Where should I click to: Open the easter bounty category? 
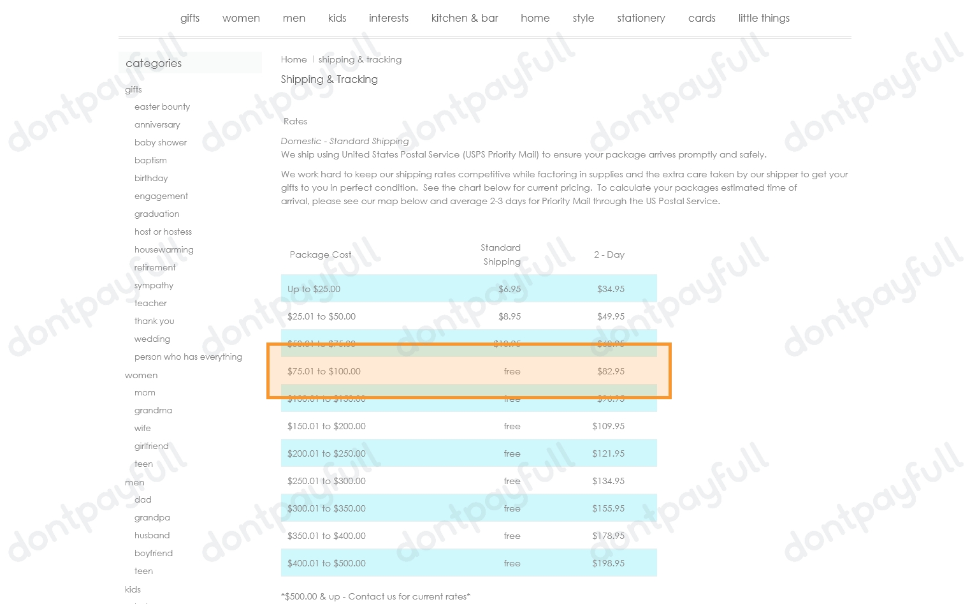click(x=162, y=107)
